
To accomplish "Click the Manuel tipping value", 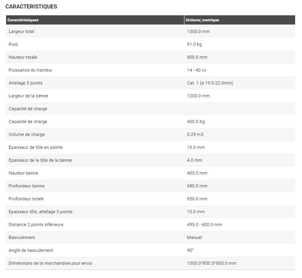I will [x=194, y=237].
